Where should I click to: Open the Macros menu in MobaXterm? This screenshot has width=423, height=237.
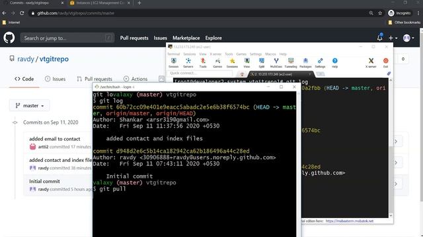(x=270, y=54)
